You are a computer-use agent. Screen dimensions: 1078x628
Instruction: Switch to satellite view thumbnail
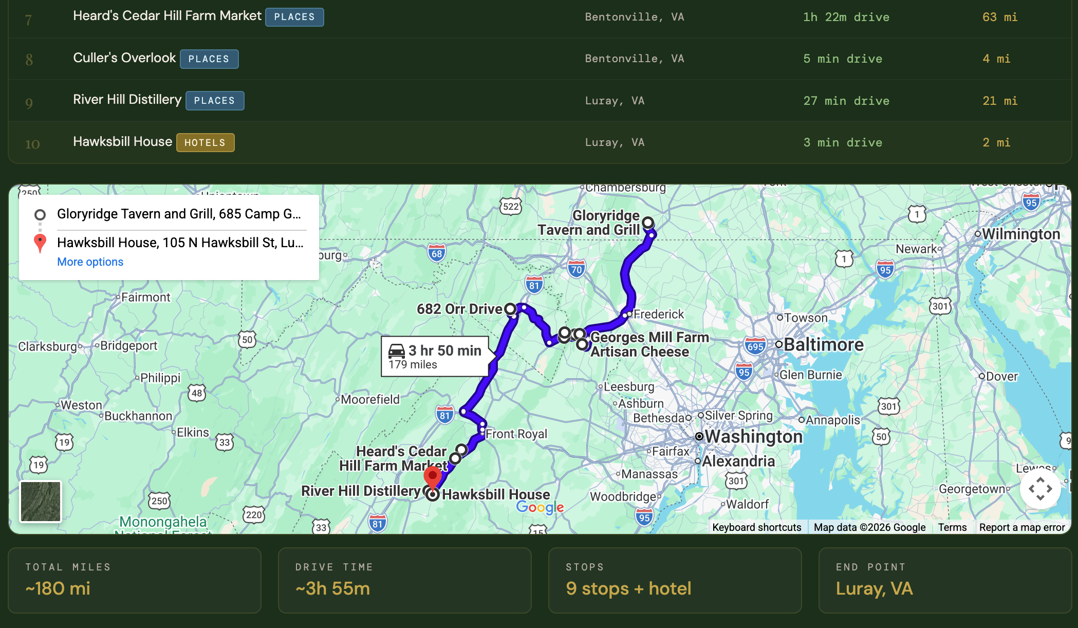click(x=41, y=502)
